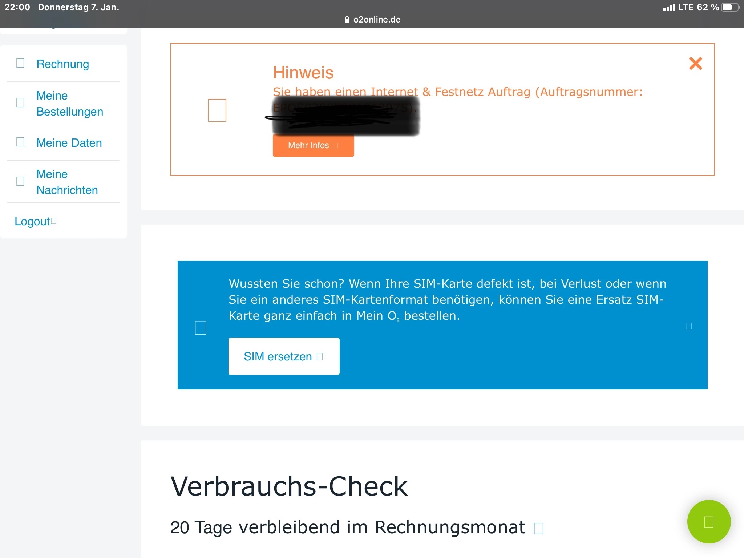
Task: Click the Meine Nachrichten sidebar icon
Action: [x=20, y=181]
